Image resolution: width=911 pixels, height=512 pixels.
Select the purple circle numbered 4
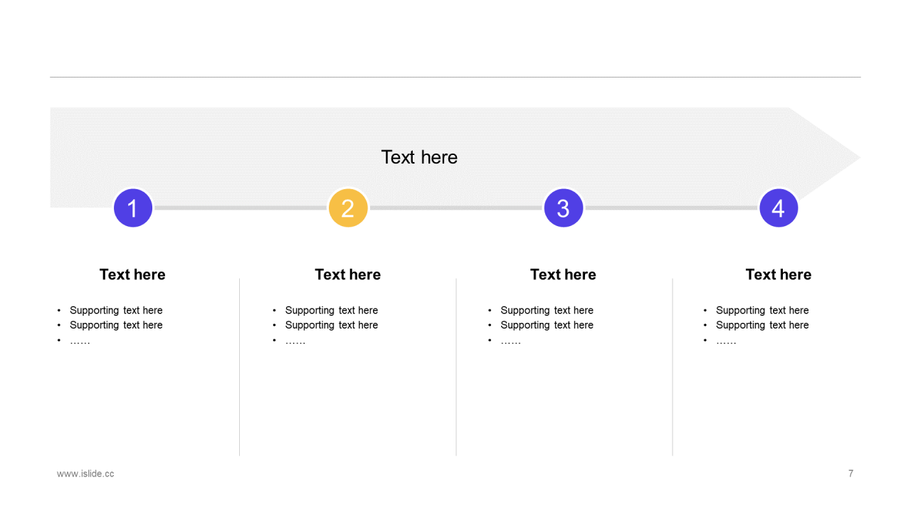coord(779,208)
